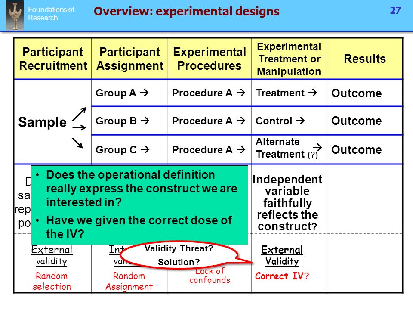Click the arrow after Group C's 'Procedure A'
Image resolution: width=413 pixels, height=310 pixels.
click(x=241, y=149)
